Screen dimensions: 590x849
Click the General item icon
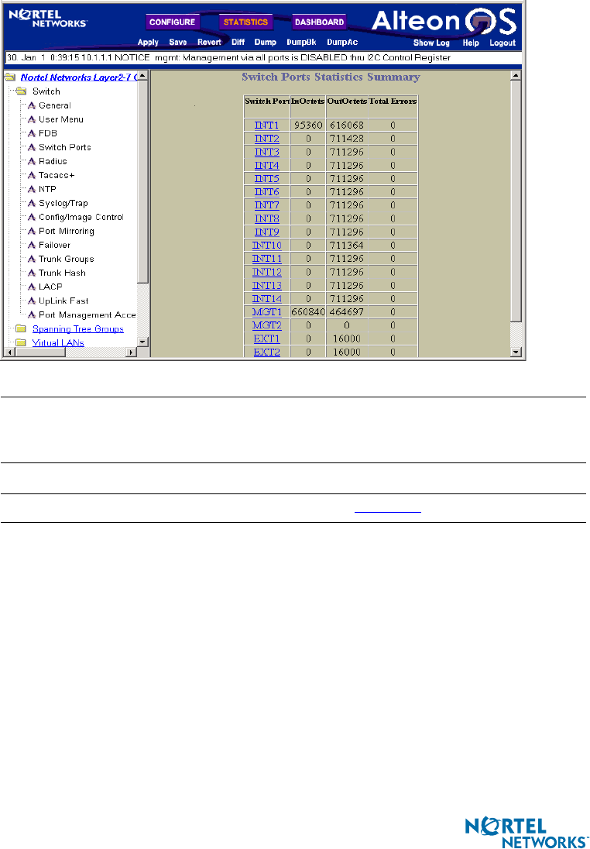coord(32,105)
